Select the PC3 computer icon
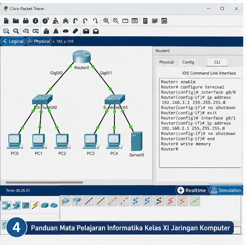Viewport: 246px width, 245px height. pyautogui.click(x=91, y=142)
